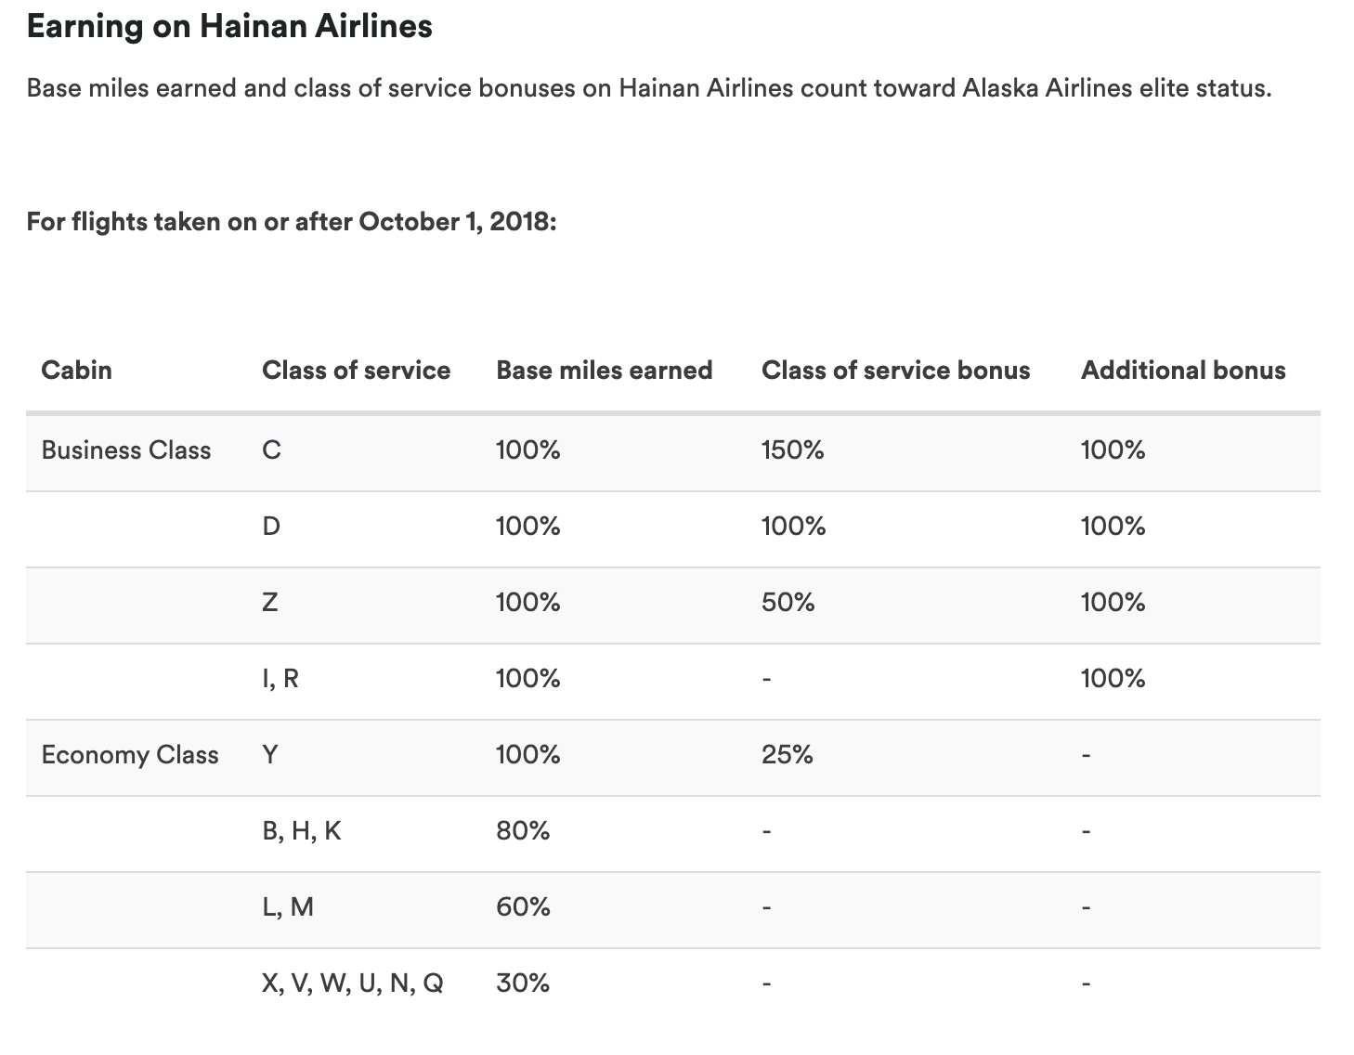Click the 'Class of service bonus' header
The height and width of the screenshot is (1055, 1354).
(895, 371)
